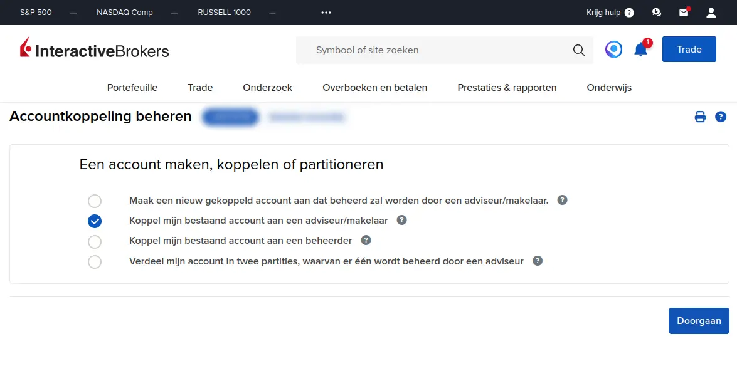737x371 pixels.
Task: Expand the ticker bar three-dots menu
Action: pyautogui.click(x=326, y=13)
